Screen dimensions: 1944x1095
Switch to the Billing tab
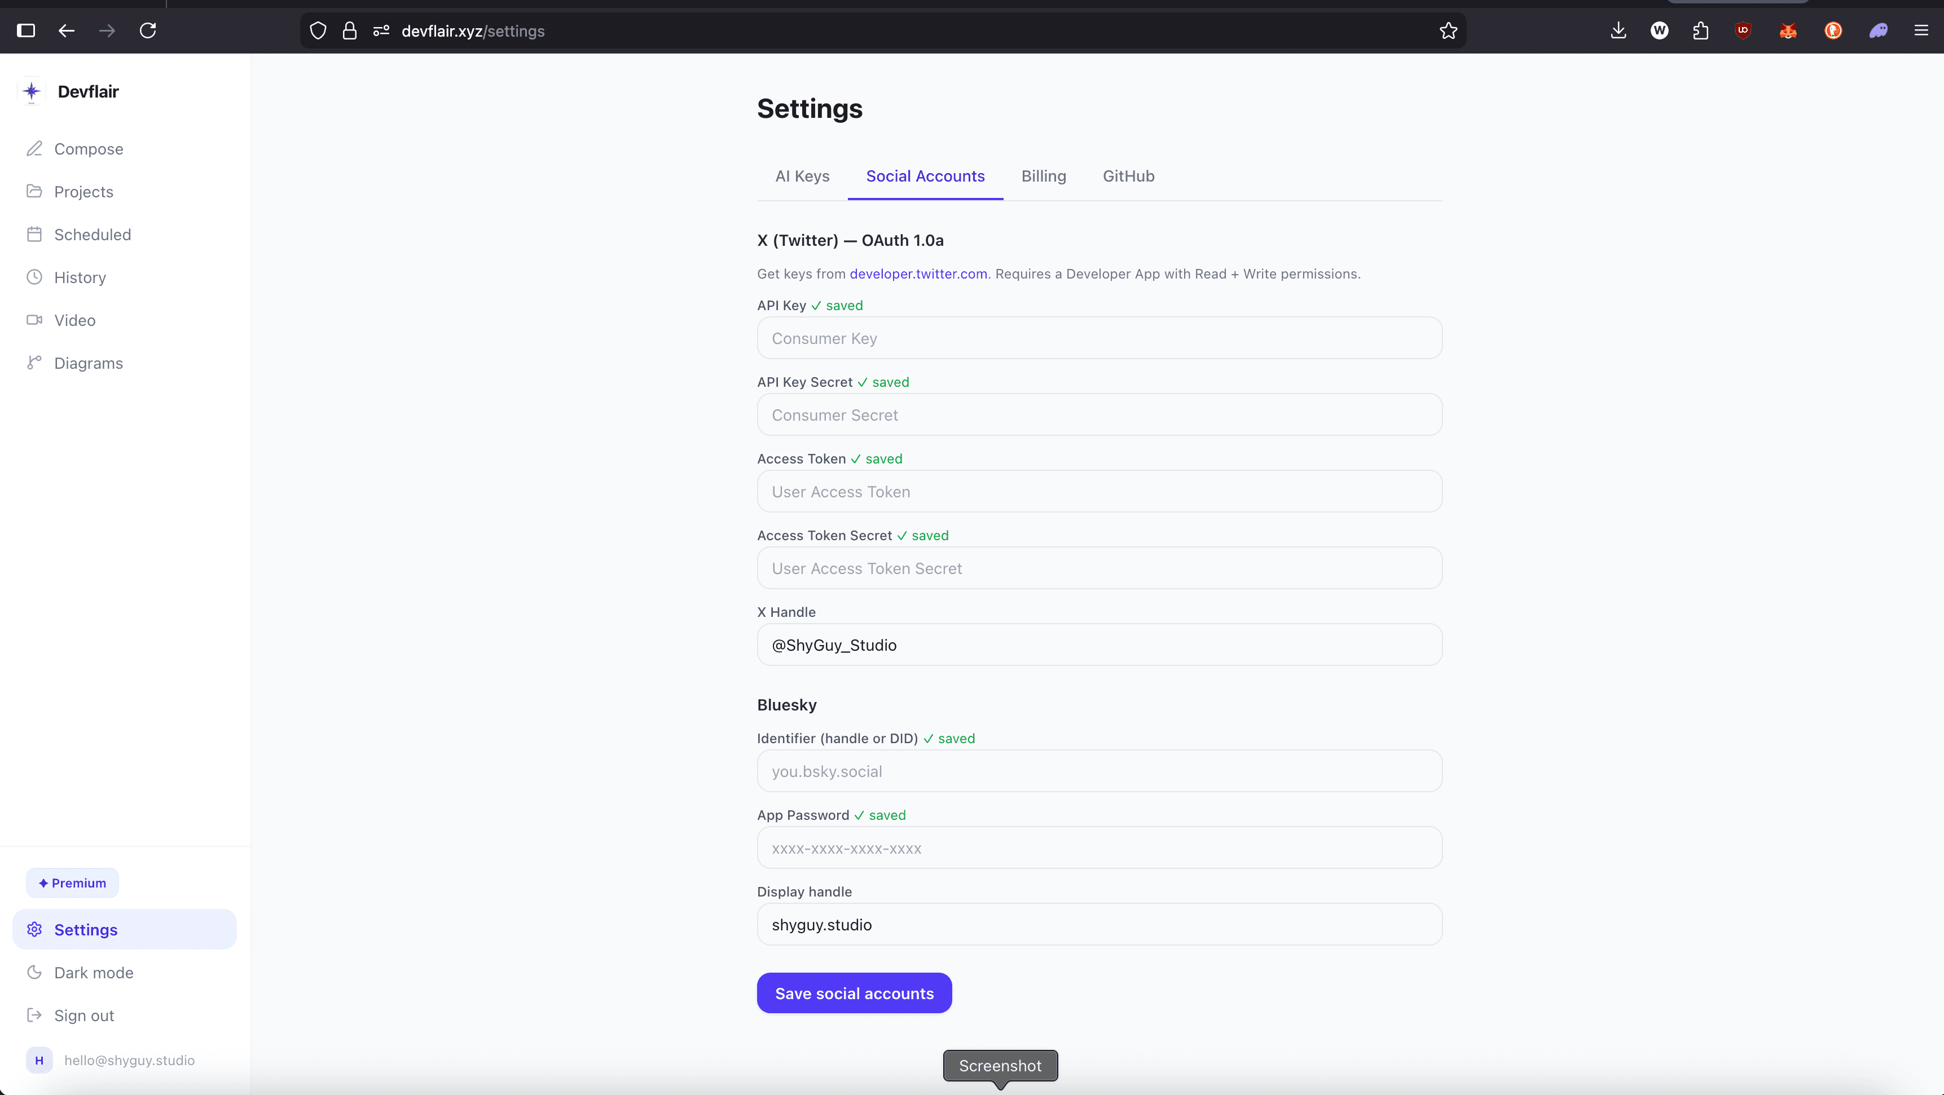(x=1044, y=176)
